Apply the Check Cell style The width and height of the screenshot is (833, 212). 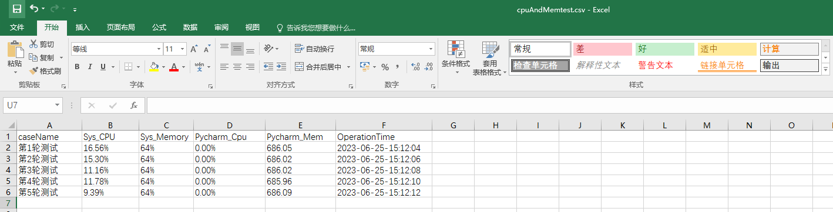click(540, 66)
